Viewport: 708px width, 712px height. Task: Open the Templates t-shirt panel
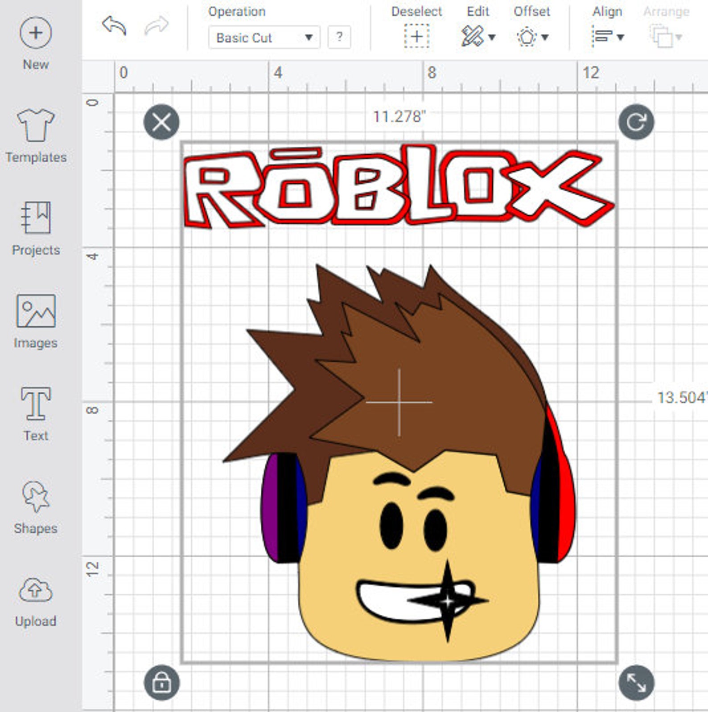[36, 125]
